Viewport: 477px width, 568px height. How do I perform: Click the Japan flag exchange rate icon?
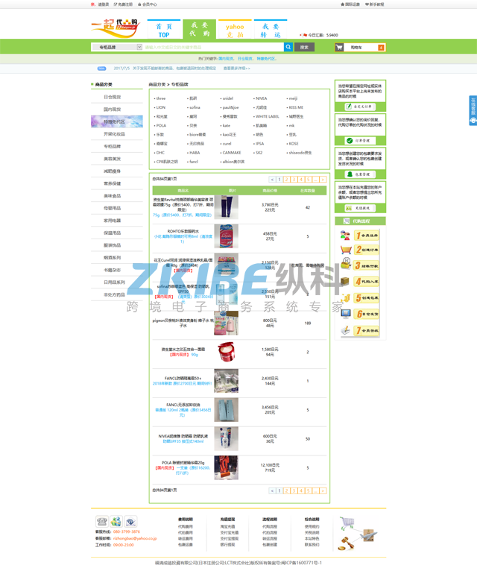(303, 35)
